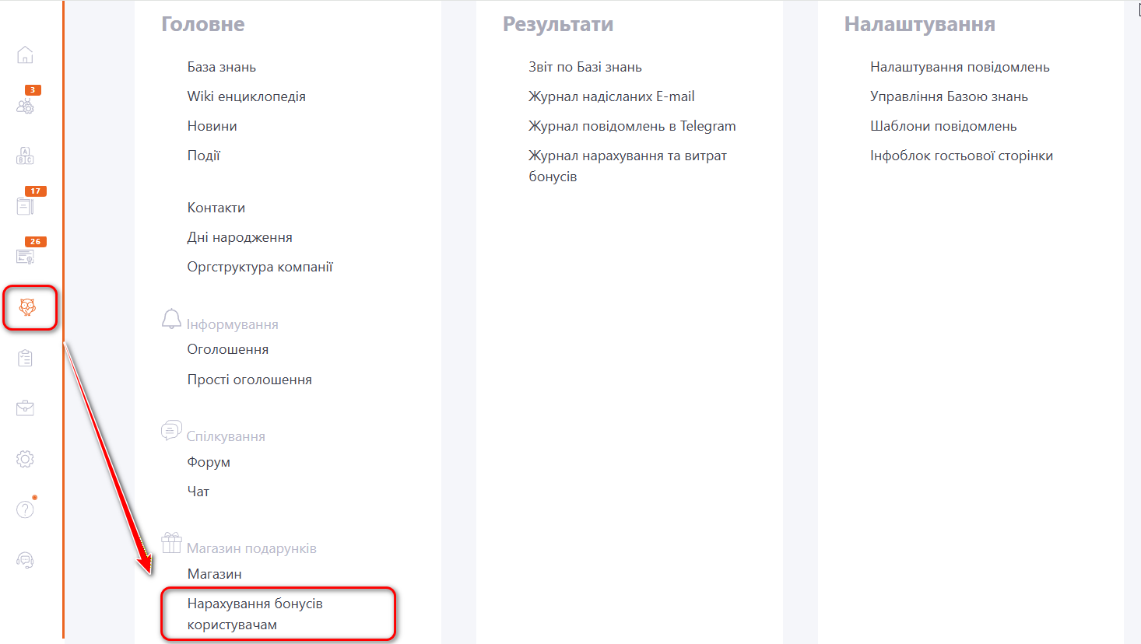Click the home icon in the sidebar
The width and height of the screenshot is (1141, 644).
tap(25, 55)
